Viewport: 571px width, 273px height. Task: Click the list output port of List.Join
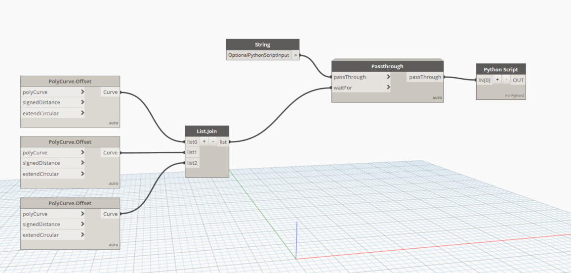click(x=223, y=142)
